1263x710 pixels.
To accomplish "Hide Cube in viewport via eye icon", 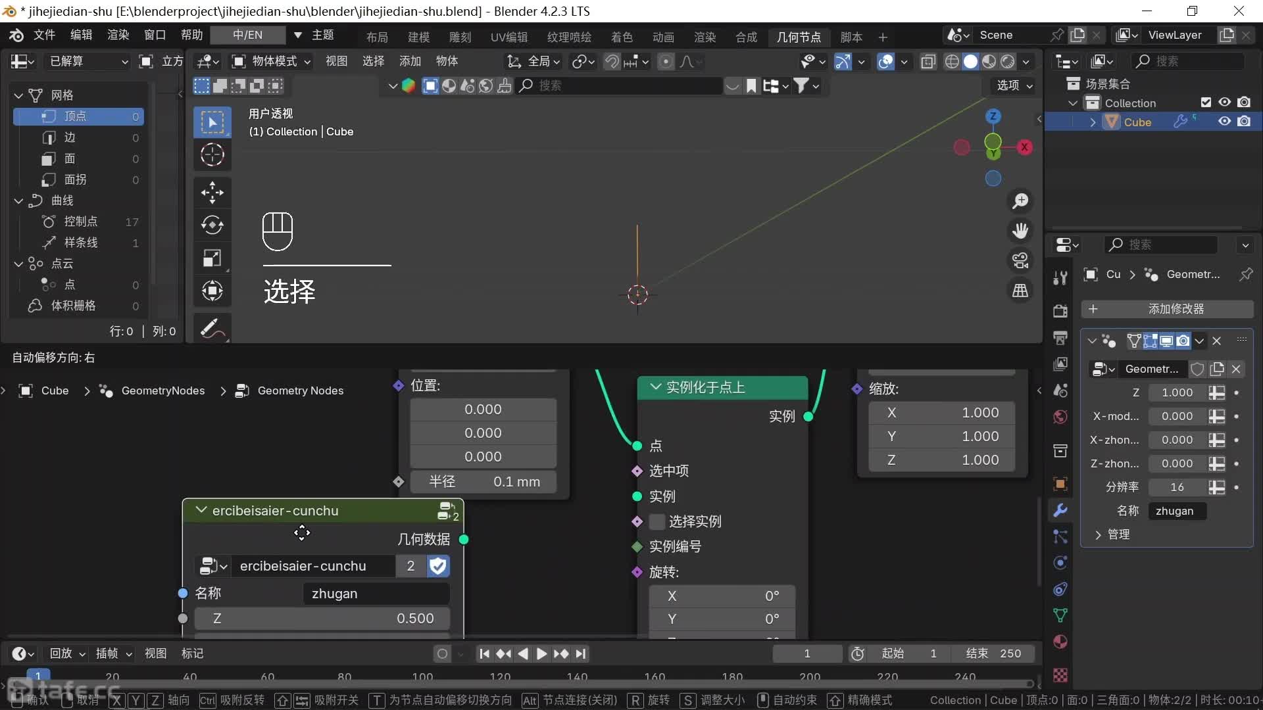I will [x=1224, y=122].
